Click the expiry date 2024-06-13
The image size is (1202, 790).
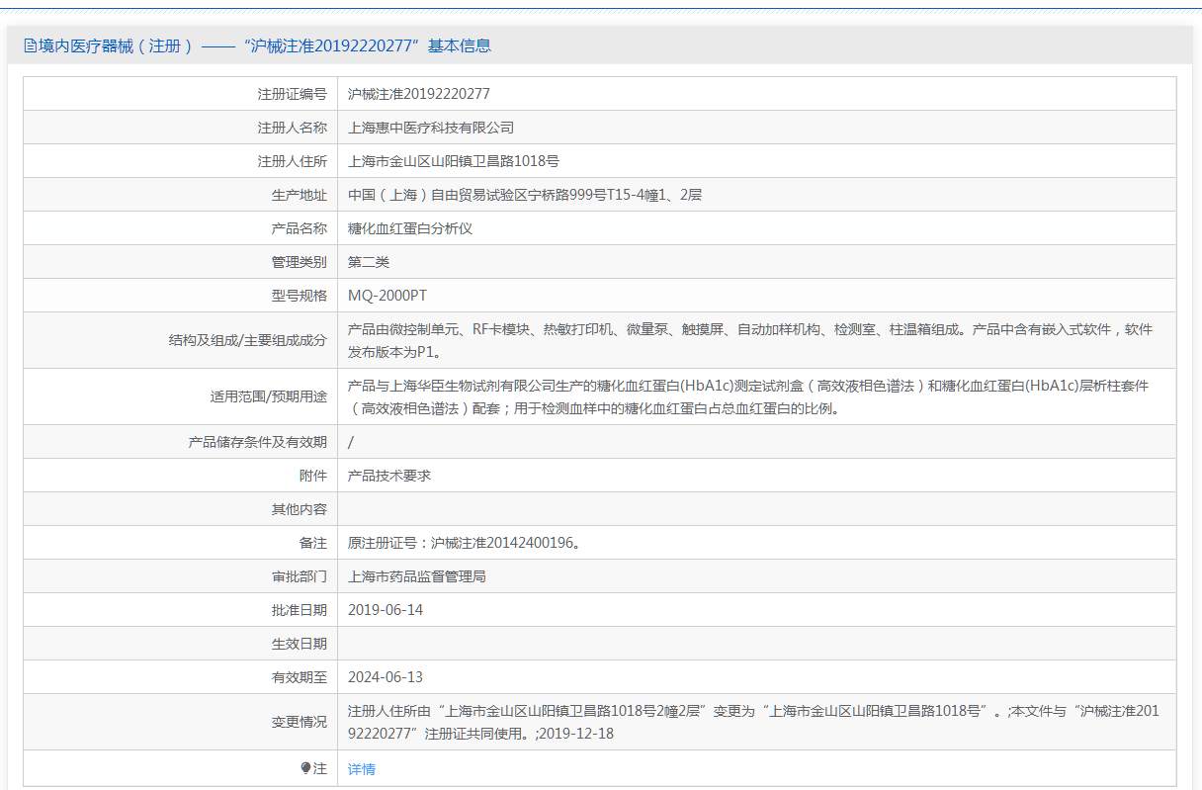click(386, 677)
